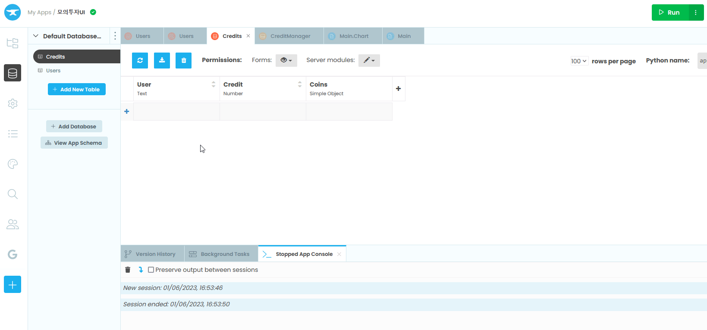Toggle console auto-scroll arrow icon

point(141,270)
